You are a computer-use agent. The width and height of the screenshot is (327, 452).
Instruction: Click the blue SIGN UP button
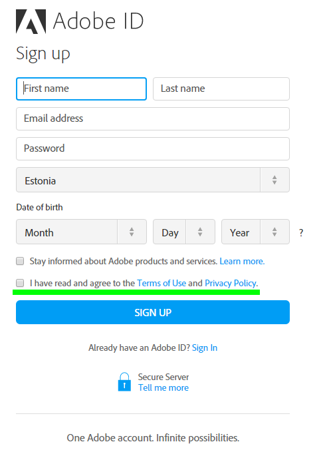(x=153, y=312)
